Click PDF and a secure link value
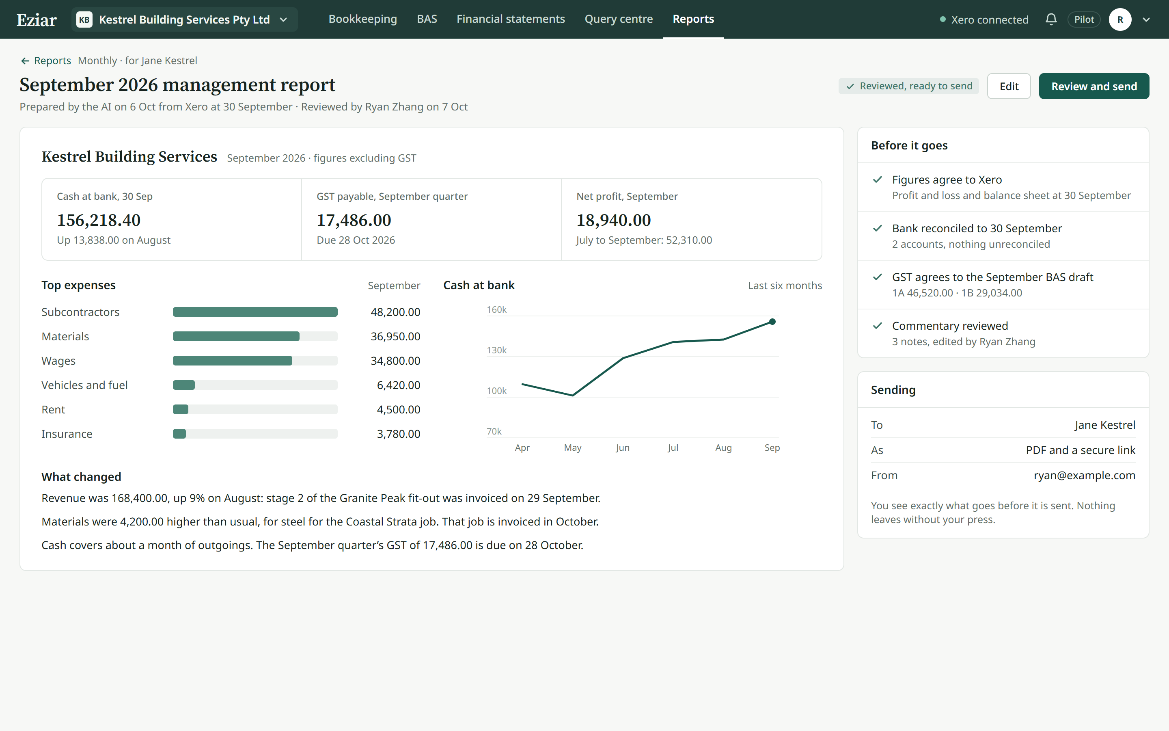Viewport: 1169px width, 731px height. [1080, 450]
